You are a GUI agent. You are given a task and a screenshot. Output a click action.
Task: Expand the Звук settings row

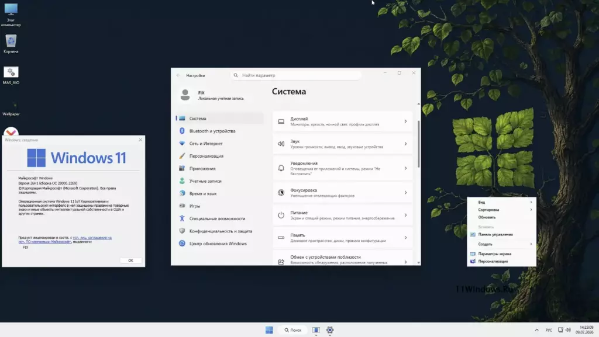(343, 144)
